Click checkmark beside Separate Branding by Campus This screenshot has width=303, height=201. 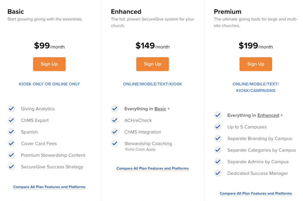coord(218,138)
